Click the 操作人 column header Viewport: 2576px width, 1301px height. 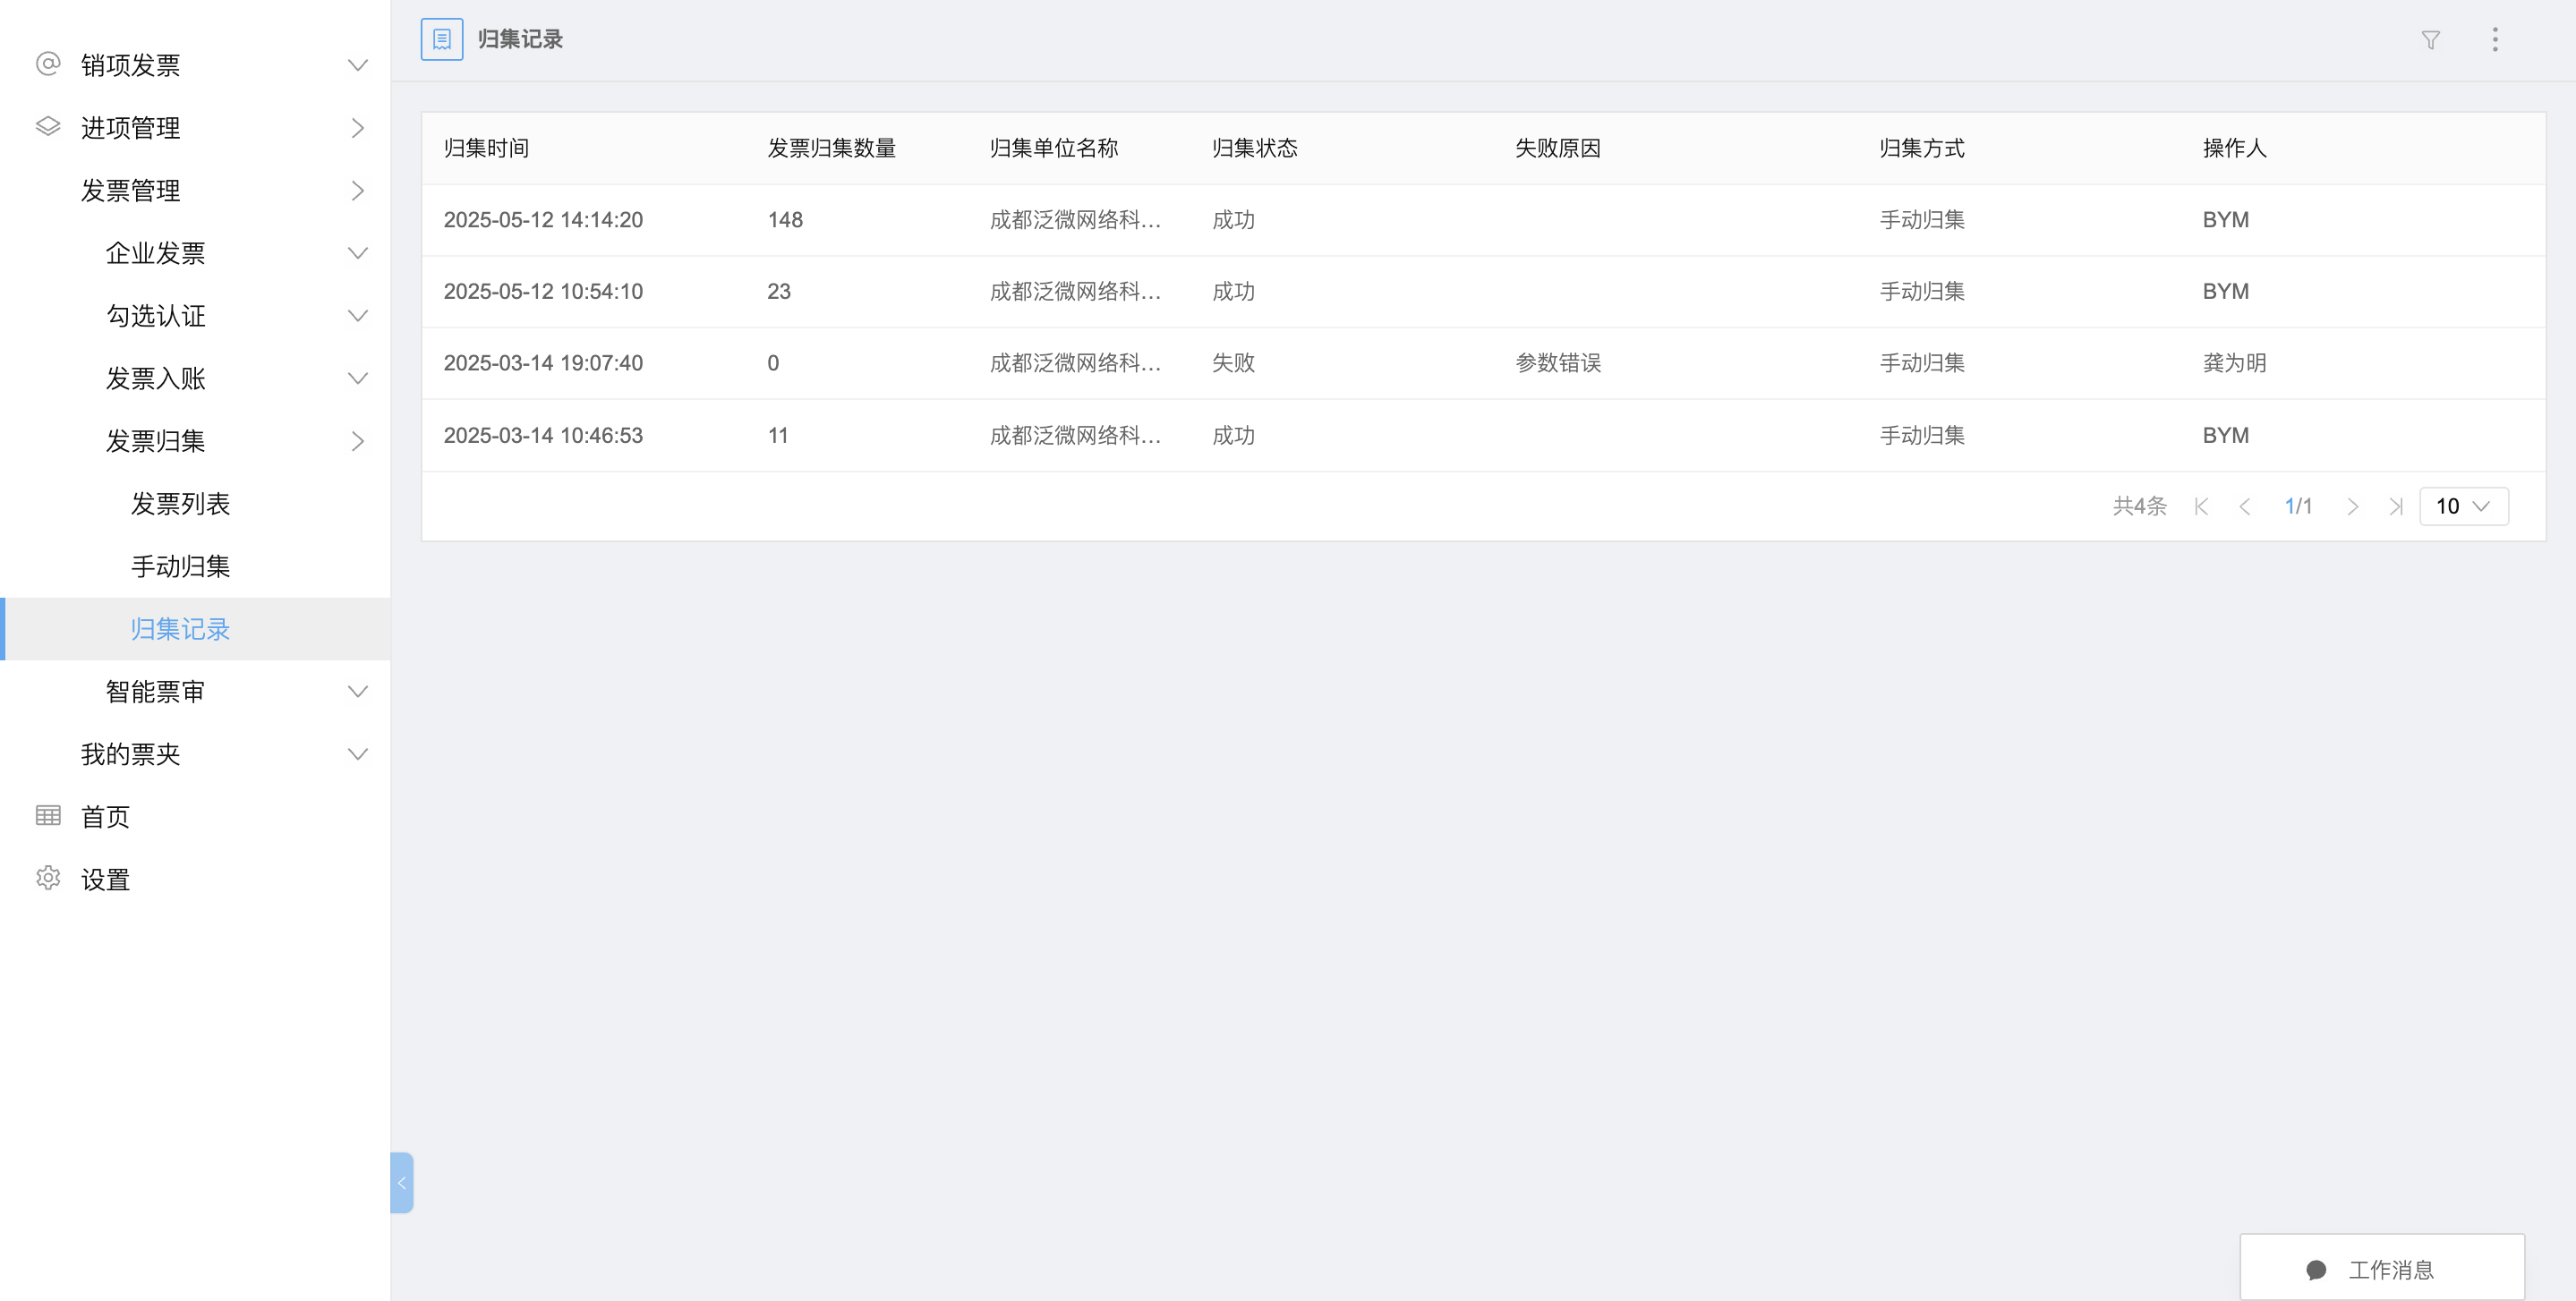(2234, 148)
